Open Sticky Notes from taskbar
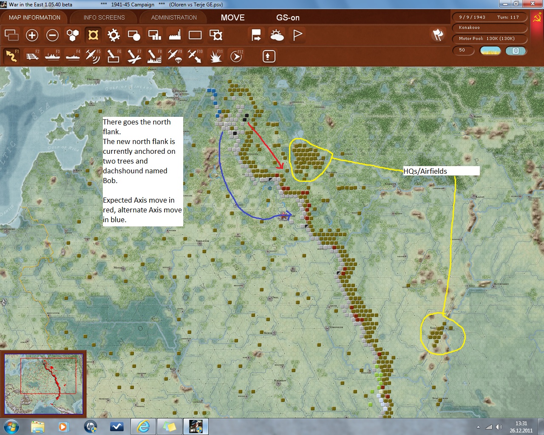The height and width of the screenshot is (435, 544). point(170,427)
